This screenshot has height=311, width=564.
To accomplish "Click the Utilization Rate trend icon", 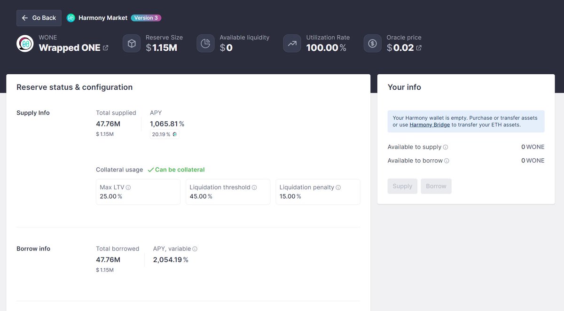I will (292, 43).
